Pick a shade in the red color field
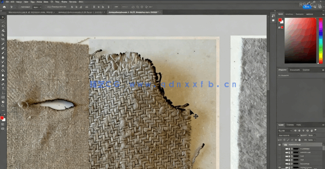This screenshot has width=325, height=169. click(x=301, y=41)
